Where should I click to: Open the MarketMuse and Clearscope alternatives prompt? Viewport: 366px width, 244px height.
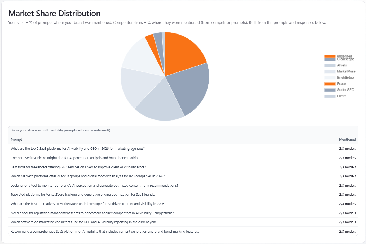pyautogui.click(x=88, y=204)
